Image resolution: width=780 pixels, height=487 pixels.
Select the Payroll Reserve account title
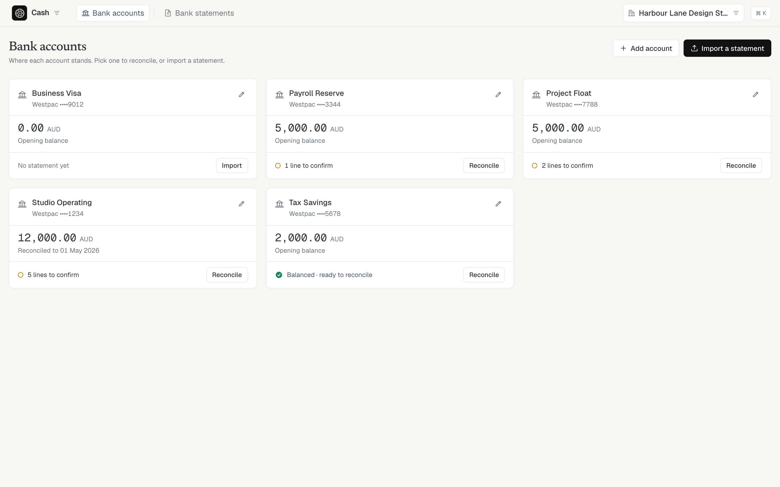point(317,93)
